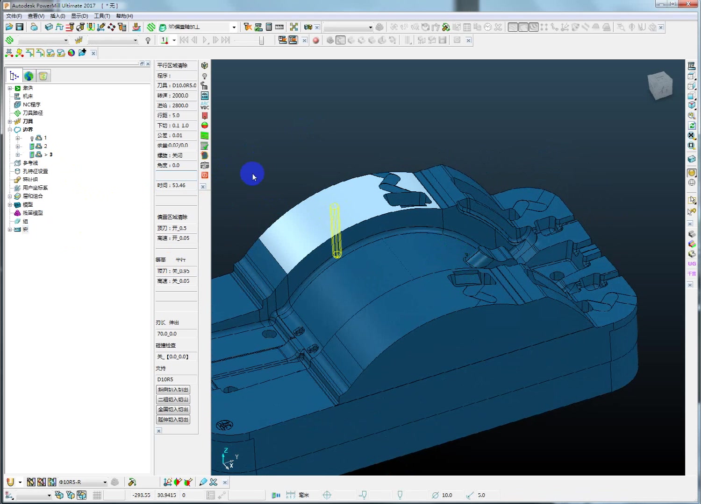701x504 pixels.
Task: Toggle the visibility icon of boundary 2
Action: point(32,147)
